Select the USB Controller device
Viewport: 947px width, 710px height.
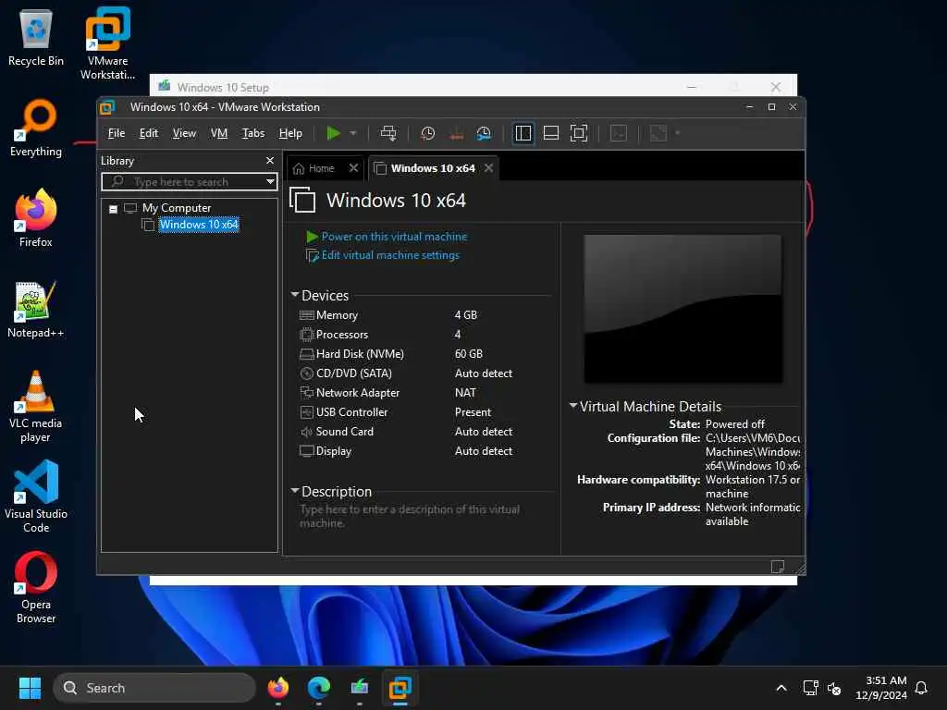click(x=406, y=412)
